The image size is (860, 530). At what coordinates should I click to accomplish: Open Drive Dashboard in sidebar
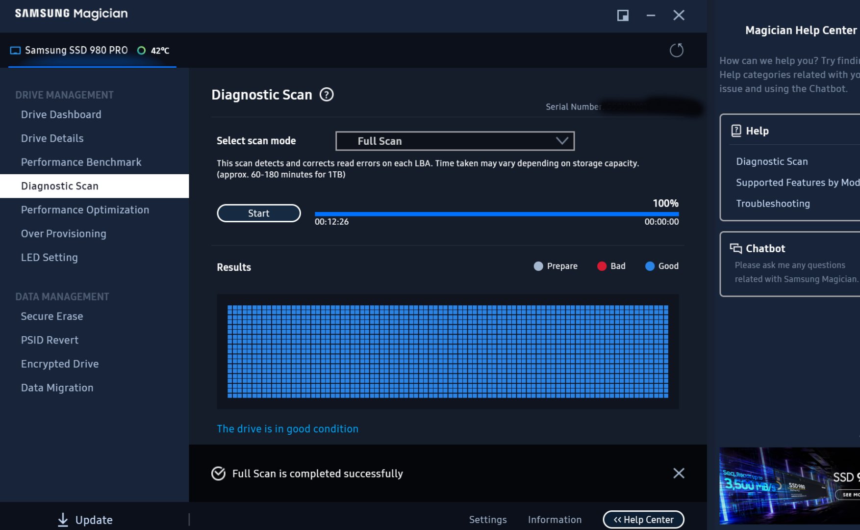pos(61,114)
